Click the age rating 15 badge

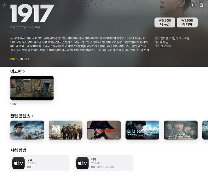point(22,59)
